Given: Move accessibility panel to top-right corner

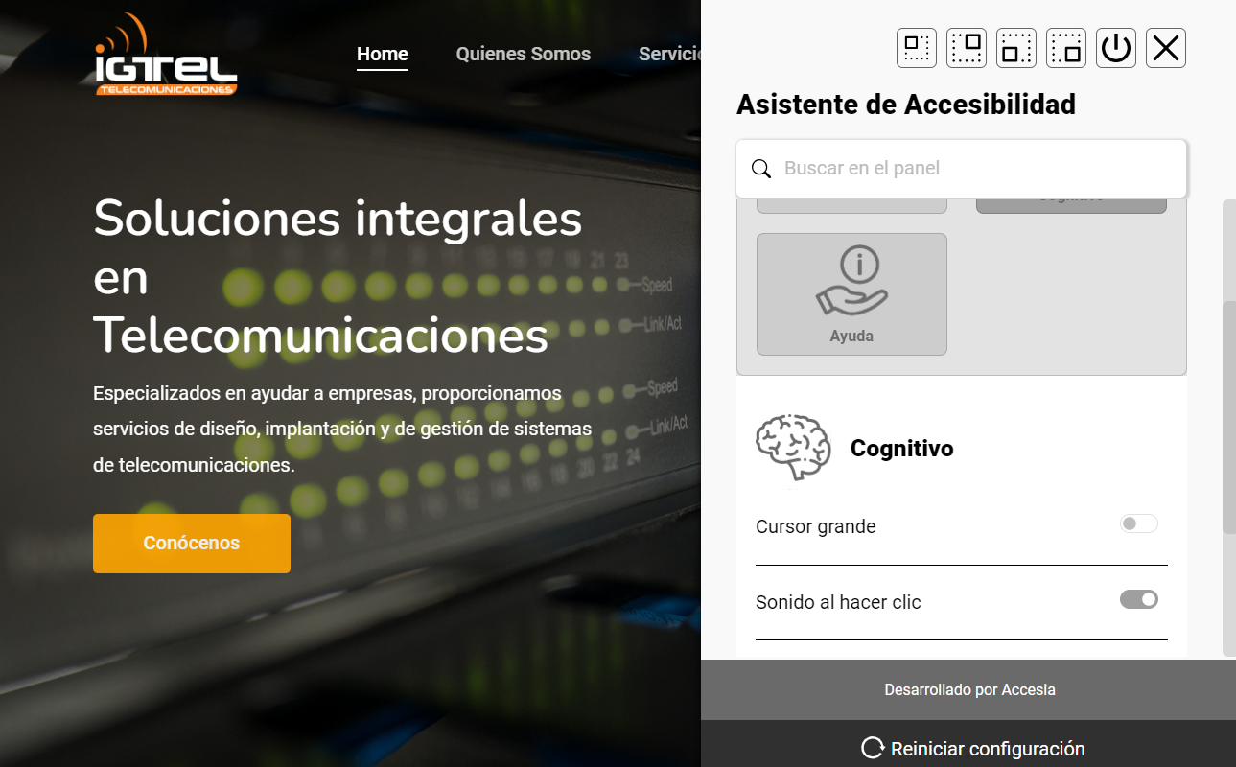Looking at the screenshot, I should [967, 48].
